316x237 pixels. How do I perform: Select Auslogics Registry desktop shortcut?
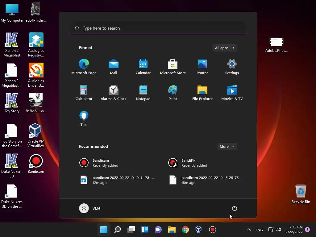tap(36, 45)
